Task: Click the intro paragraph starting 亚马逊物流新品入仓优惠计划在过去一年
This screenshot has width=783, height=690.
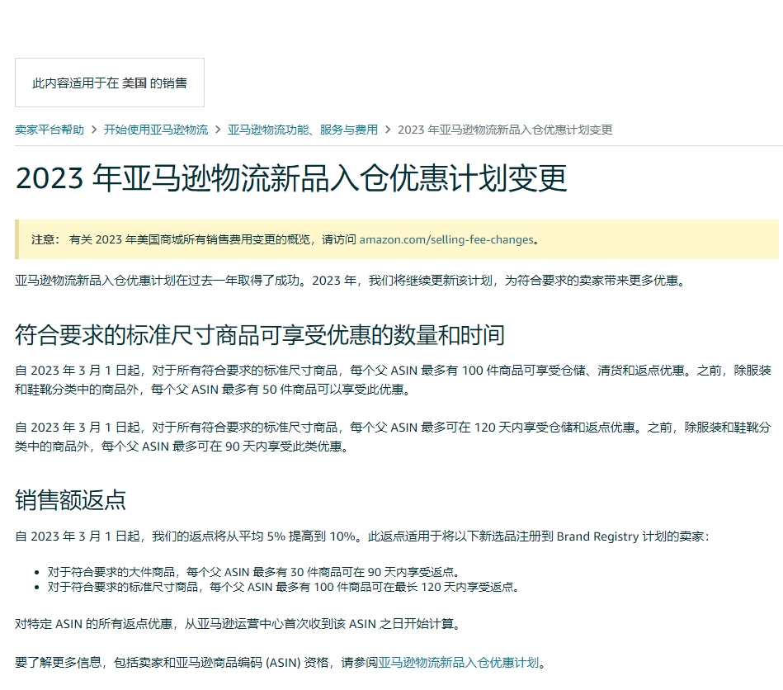Action: 350,281
